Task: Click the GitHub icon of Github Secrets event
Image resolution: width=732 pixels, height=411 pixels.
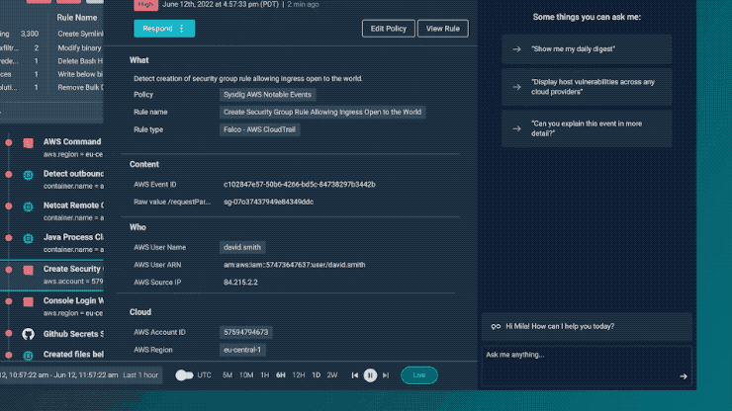Action: click(x=28, y=334)
